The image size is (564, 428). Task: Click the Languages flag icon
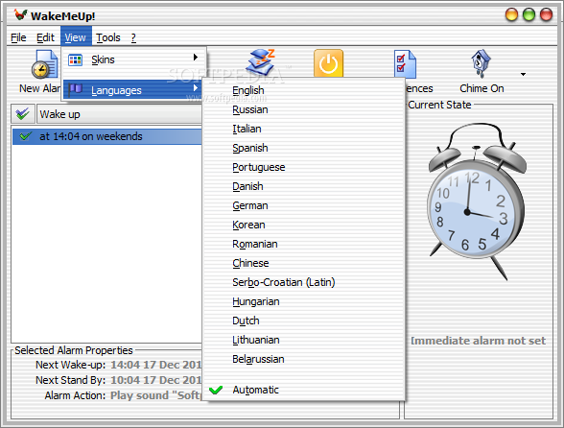[x=76, y=89]
